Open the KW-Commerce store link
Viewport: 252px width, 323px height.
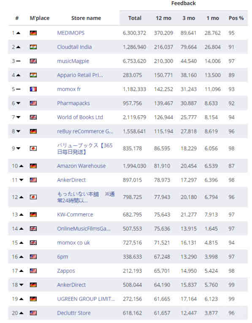click(75, 214)
